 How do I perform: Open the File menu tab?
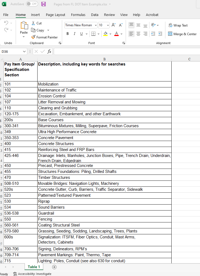pyautogui.click(x=6, y=15)
